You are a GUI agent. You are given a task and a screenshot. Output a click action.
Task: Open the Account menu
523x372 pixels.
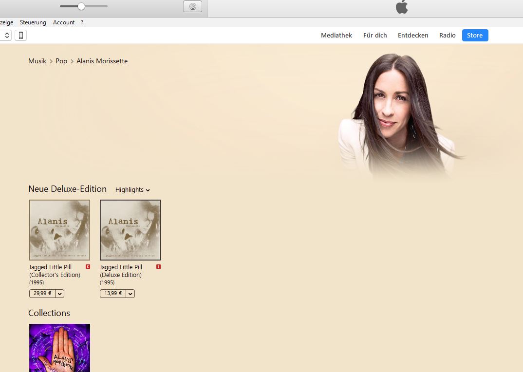point(64,22)
